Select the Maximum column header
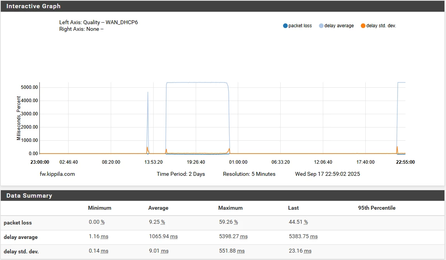The image size is (446, 260). tap(230, 208)
